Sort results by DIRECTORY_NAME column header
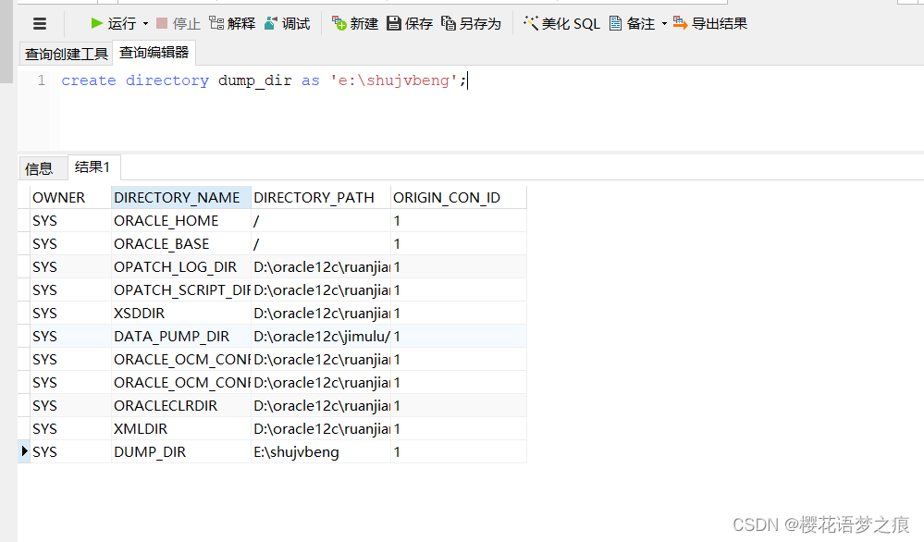 179,197
